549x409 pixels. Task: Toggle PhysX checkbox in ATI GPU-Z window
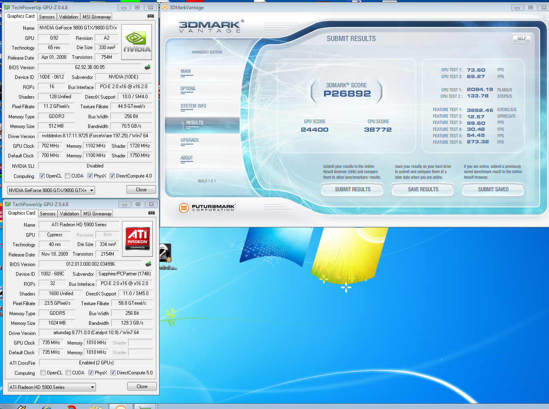click(91, 373)
